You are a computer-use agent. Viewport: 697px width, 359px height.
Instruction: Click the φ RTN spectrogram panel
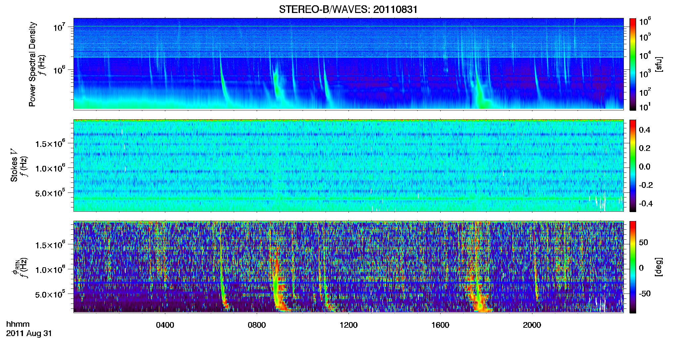[348, 267]
